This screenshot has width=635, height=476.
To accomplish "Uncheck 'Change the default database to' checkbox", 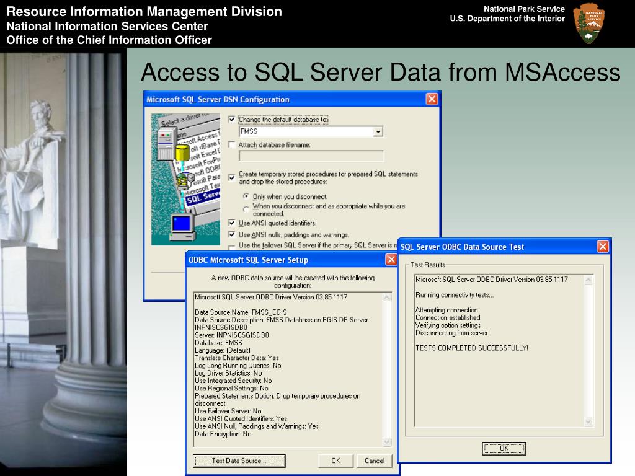I will (232, 120).
